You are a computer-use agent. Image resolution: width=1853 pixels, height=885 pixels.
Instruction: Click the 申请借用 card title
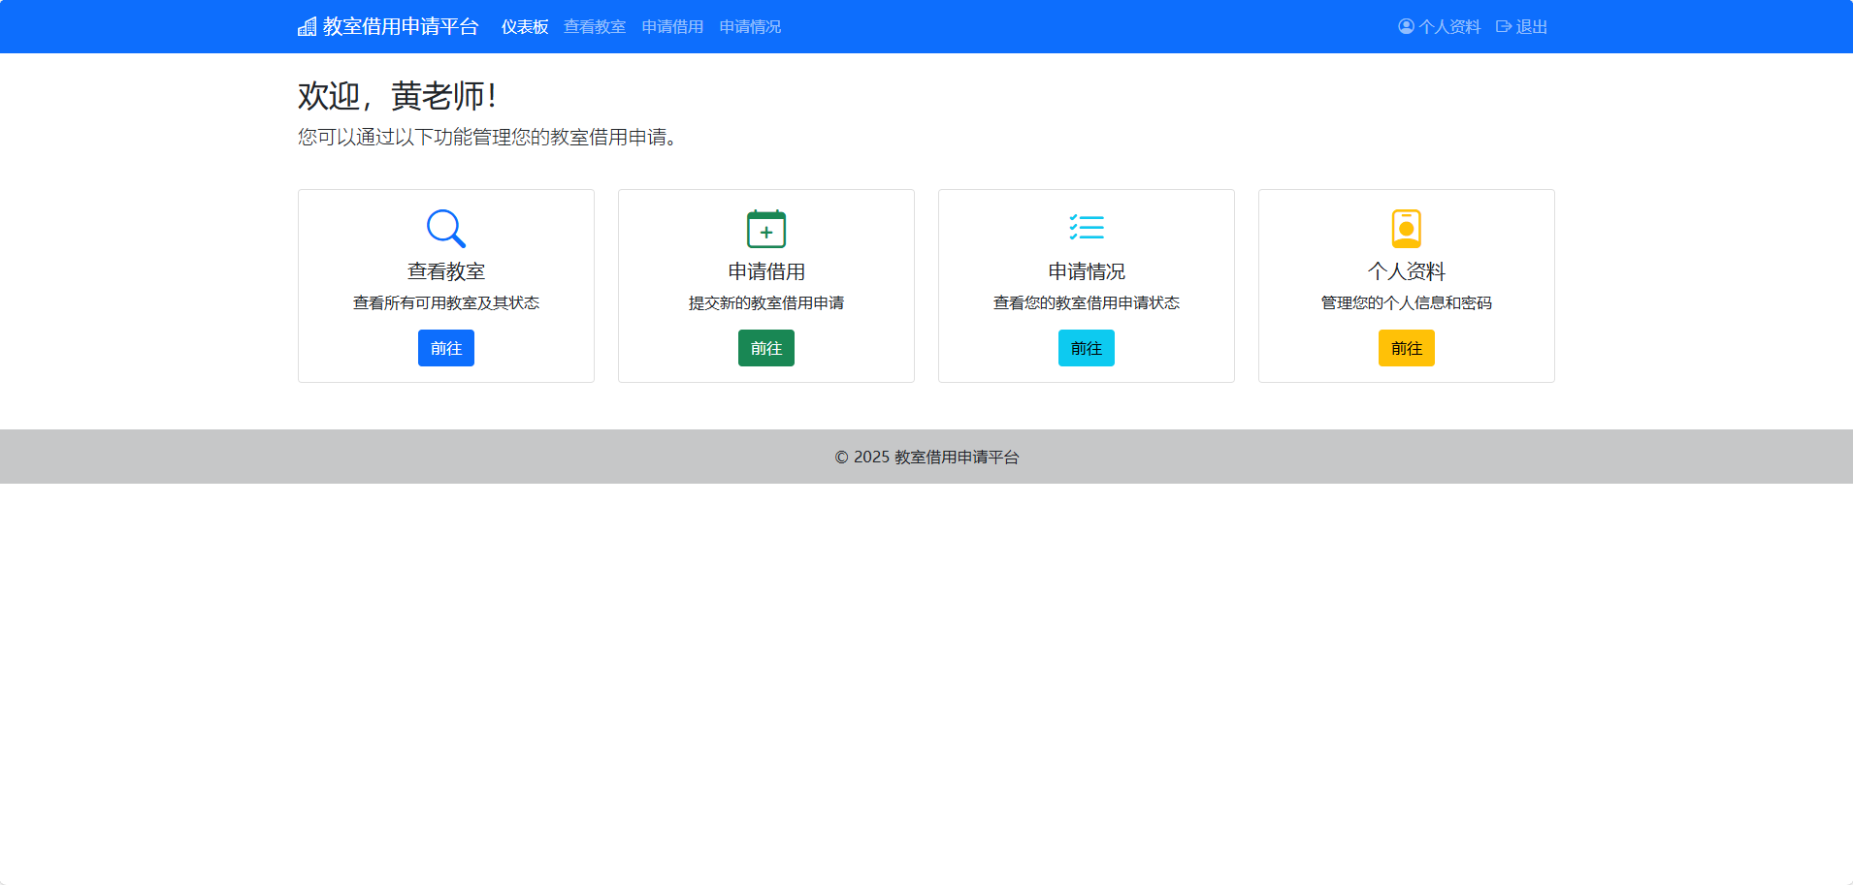766,271
